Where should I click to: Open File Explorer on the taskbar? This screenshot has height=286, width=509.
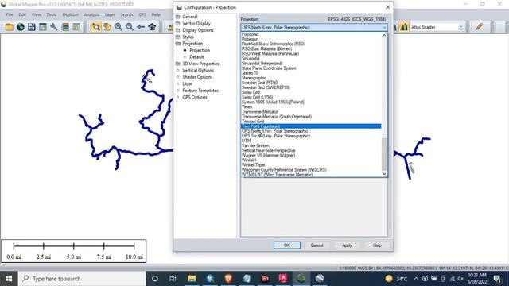[x=192, y=278]
